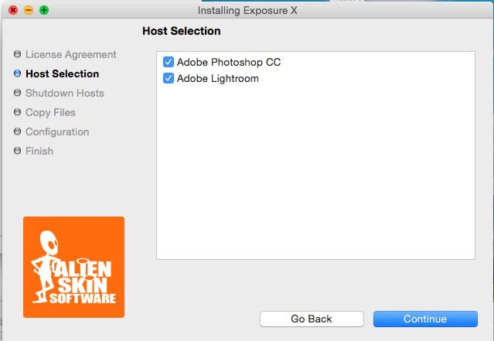Click empty area of host list box
Screen dimensions: 494x341
315,178
